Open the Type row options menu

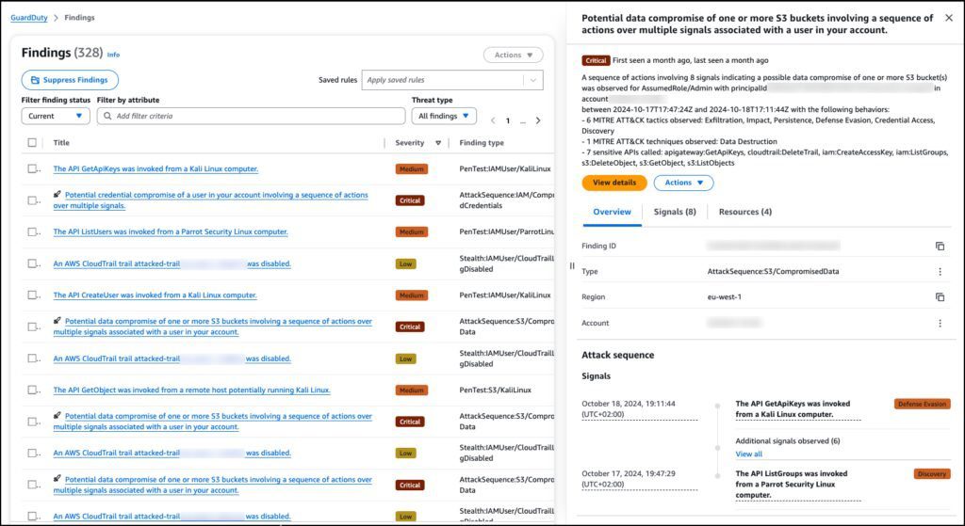pyautogui.click(x=940, y=272)
